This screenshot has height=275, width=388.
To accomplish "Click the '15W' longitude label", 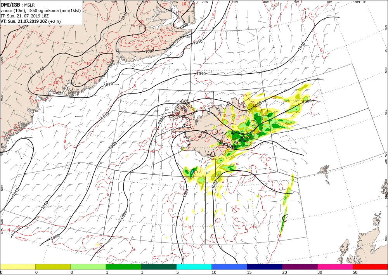I will tap(235, 2).
